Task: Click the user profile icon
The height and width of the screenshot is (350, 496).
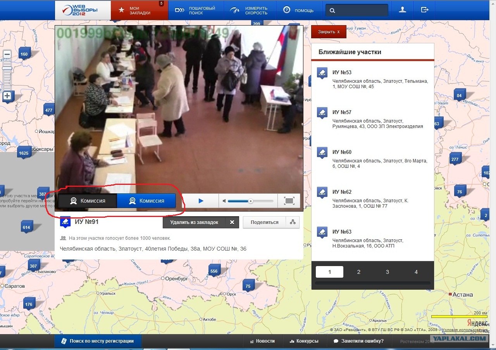Action: pos(403,10)
